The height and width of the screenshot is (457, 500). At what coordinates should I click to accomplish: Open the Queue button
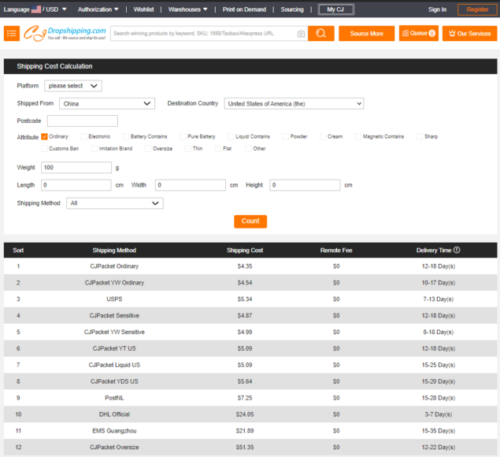point(418,33)
